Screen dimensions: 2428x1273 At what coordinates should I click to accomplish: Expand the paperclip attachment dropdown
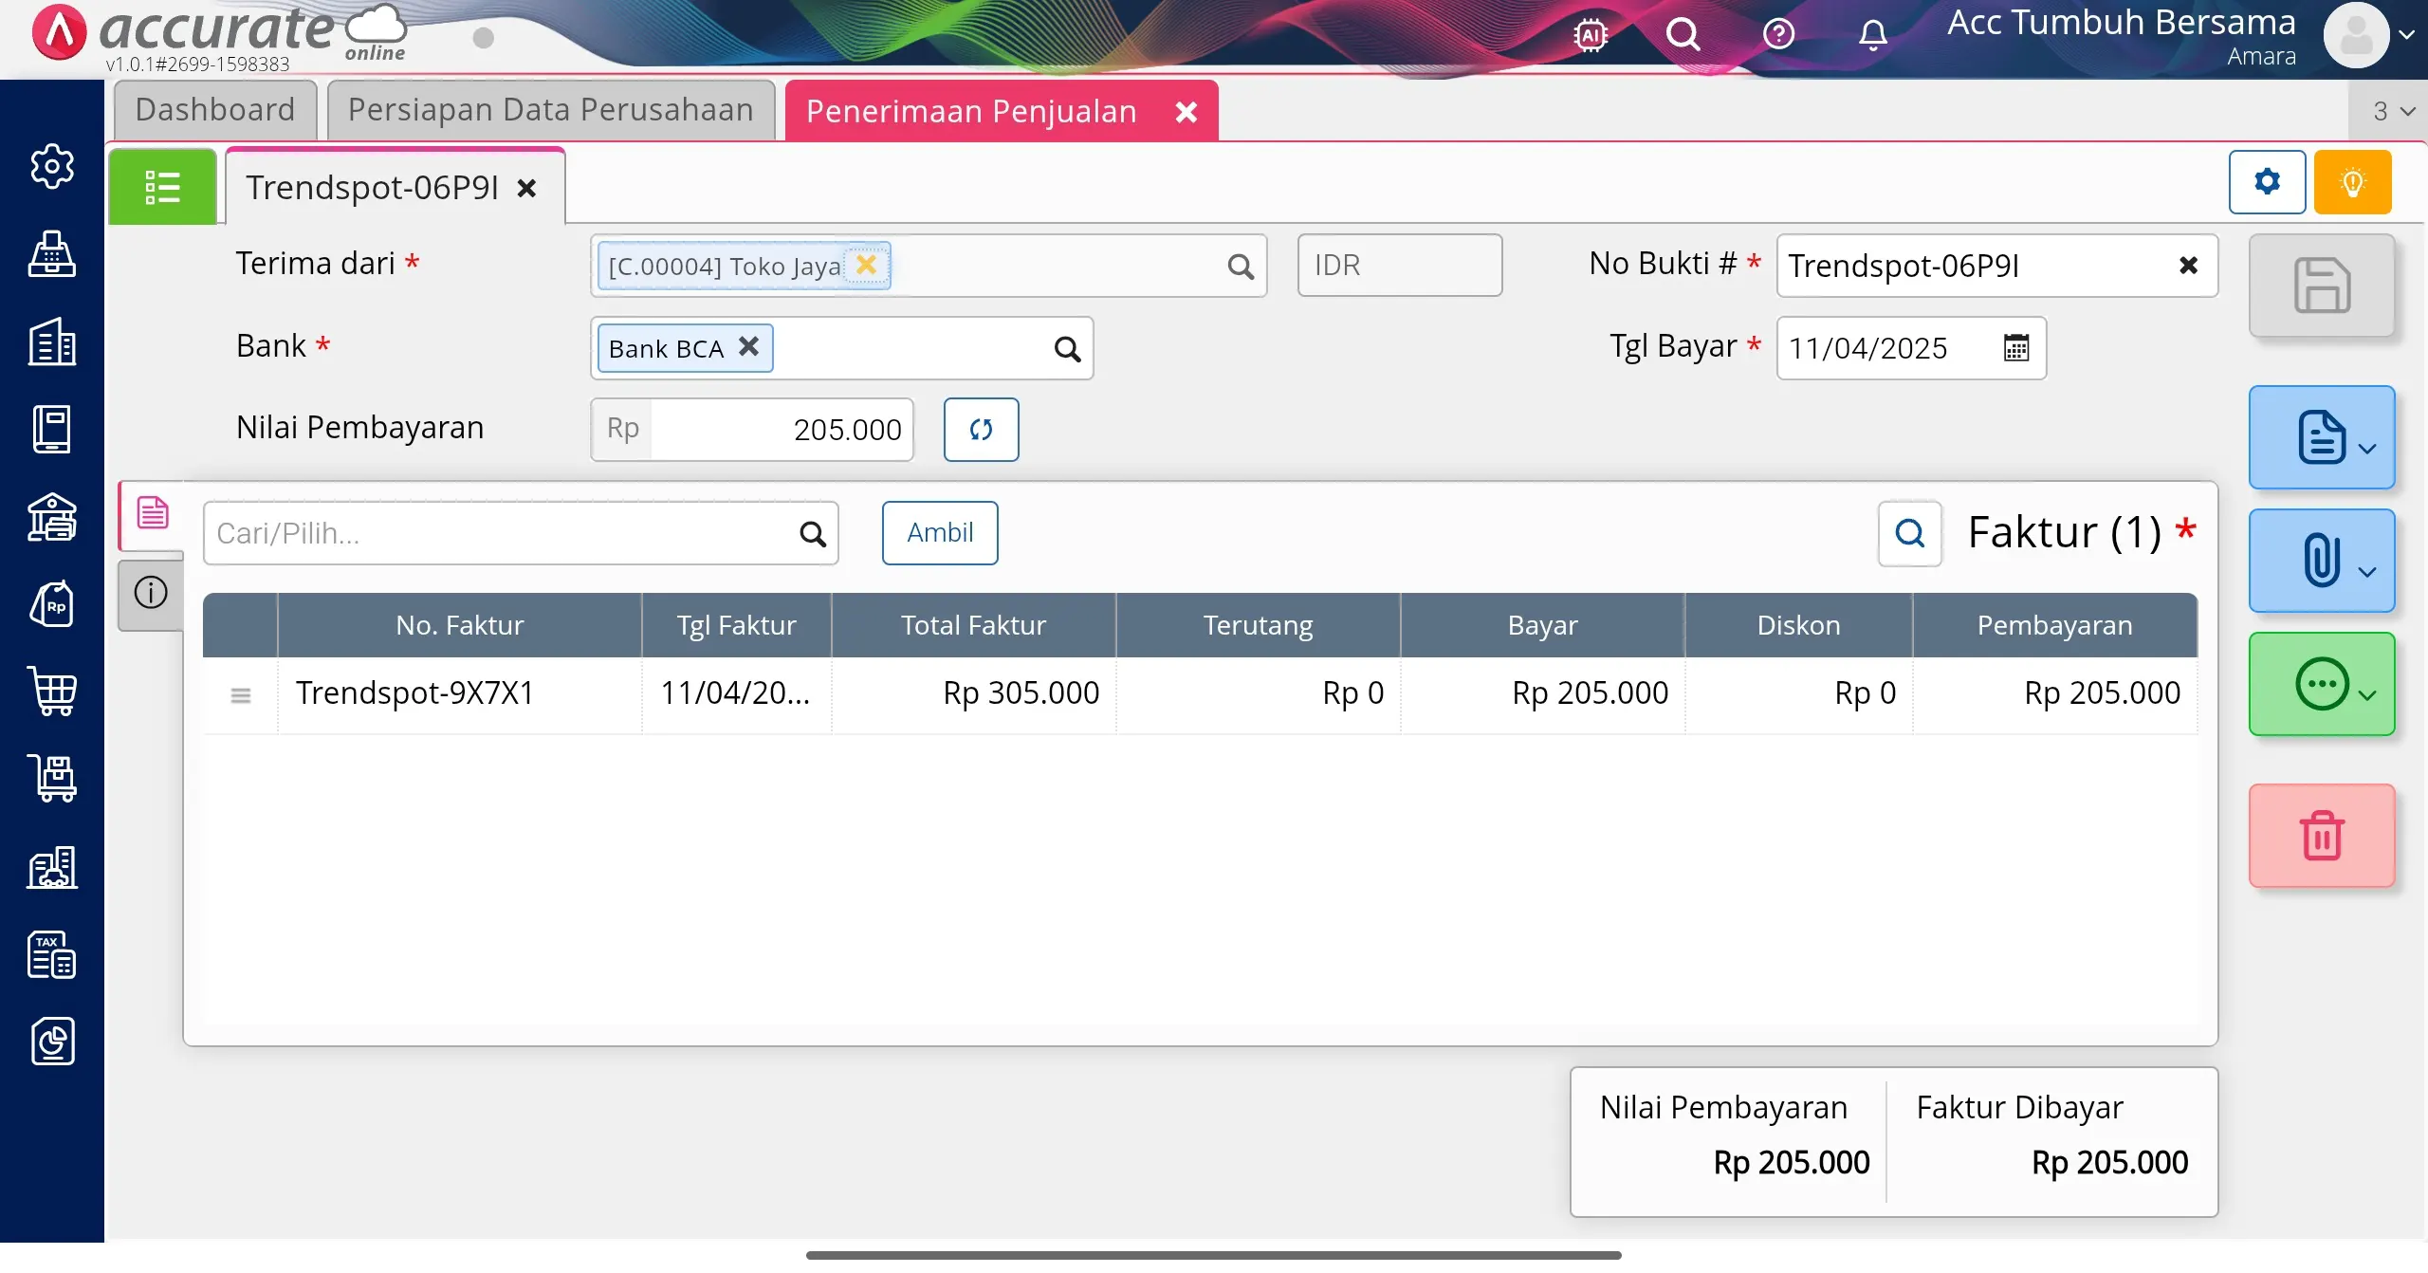point(2322,561)
